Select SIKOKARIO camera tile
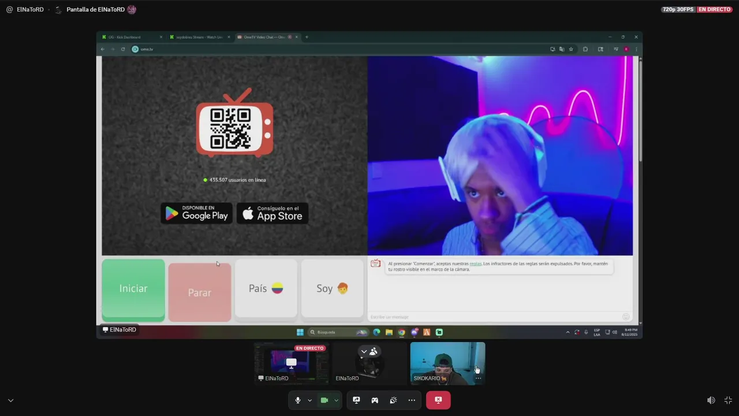739x416 pixels. coord(447,363)
